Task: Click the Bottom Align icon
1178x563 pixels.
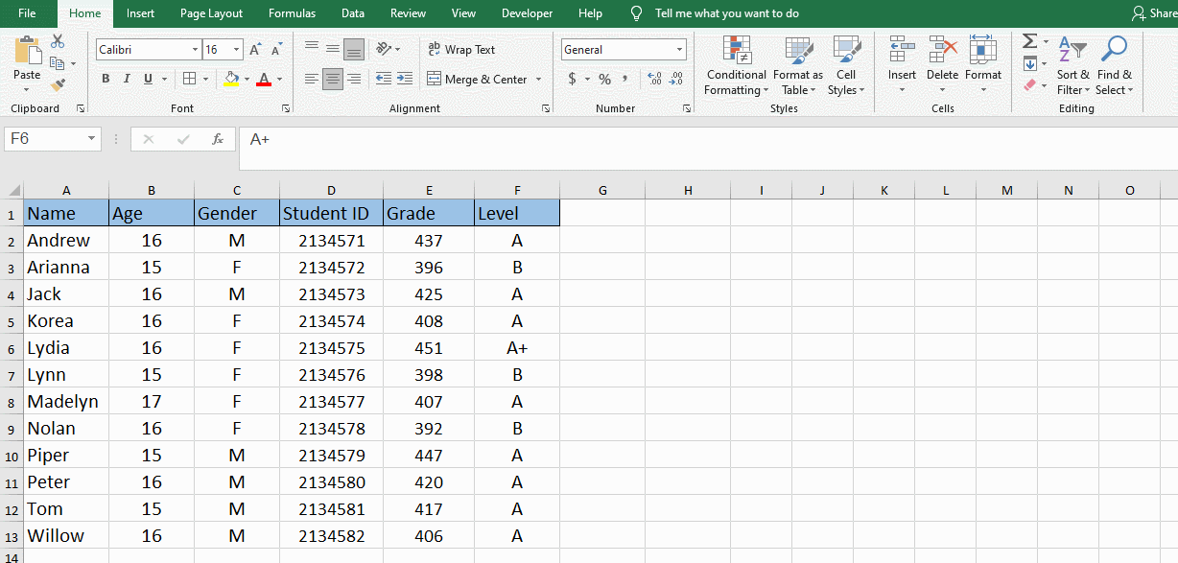Action: point(354,49)
